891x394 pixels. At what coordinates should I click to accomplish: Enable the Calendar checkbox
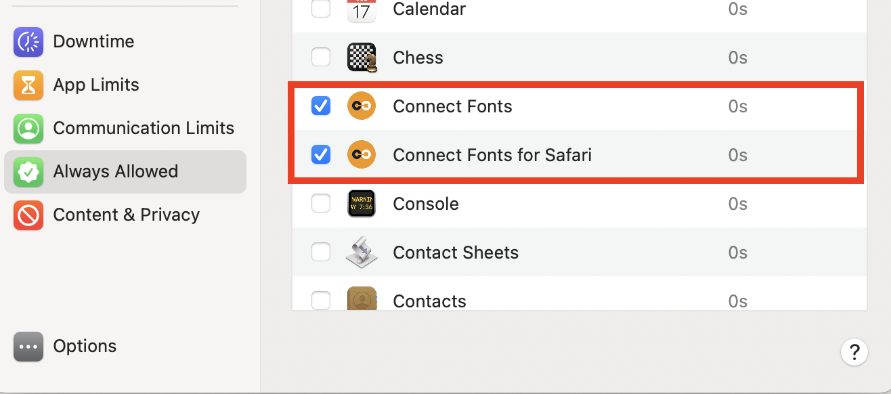click(321, 9)
